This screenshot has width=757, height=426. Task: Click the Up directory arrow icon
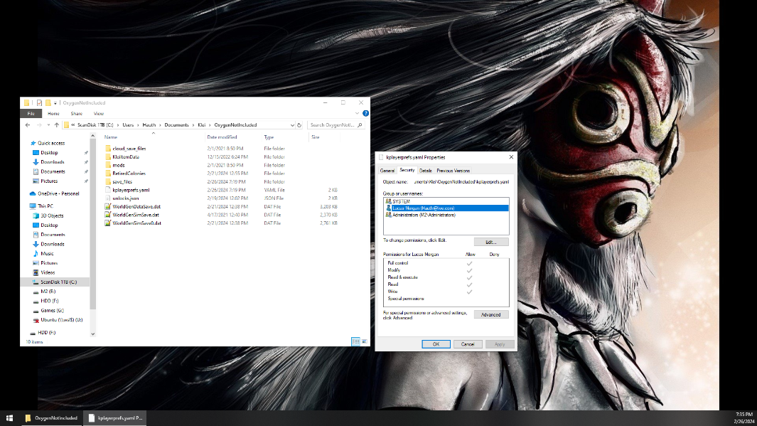coord(56,124)
